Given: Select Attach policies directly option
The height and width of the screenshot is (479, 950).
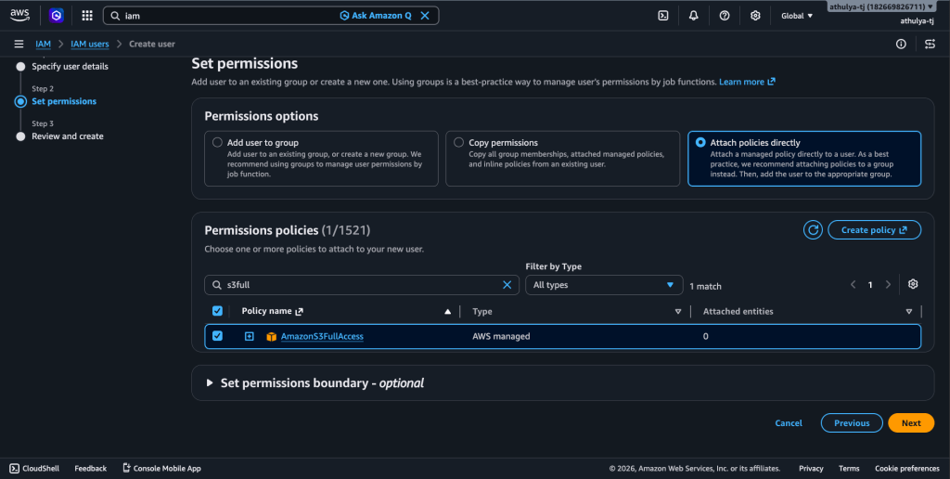Looking at the screenshot, I should pyautogui.click(x=700, y=142).
